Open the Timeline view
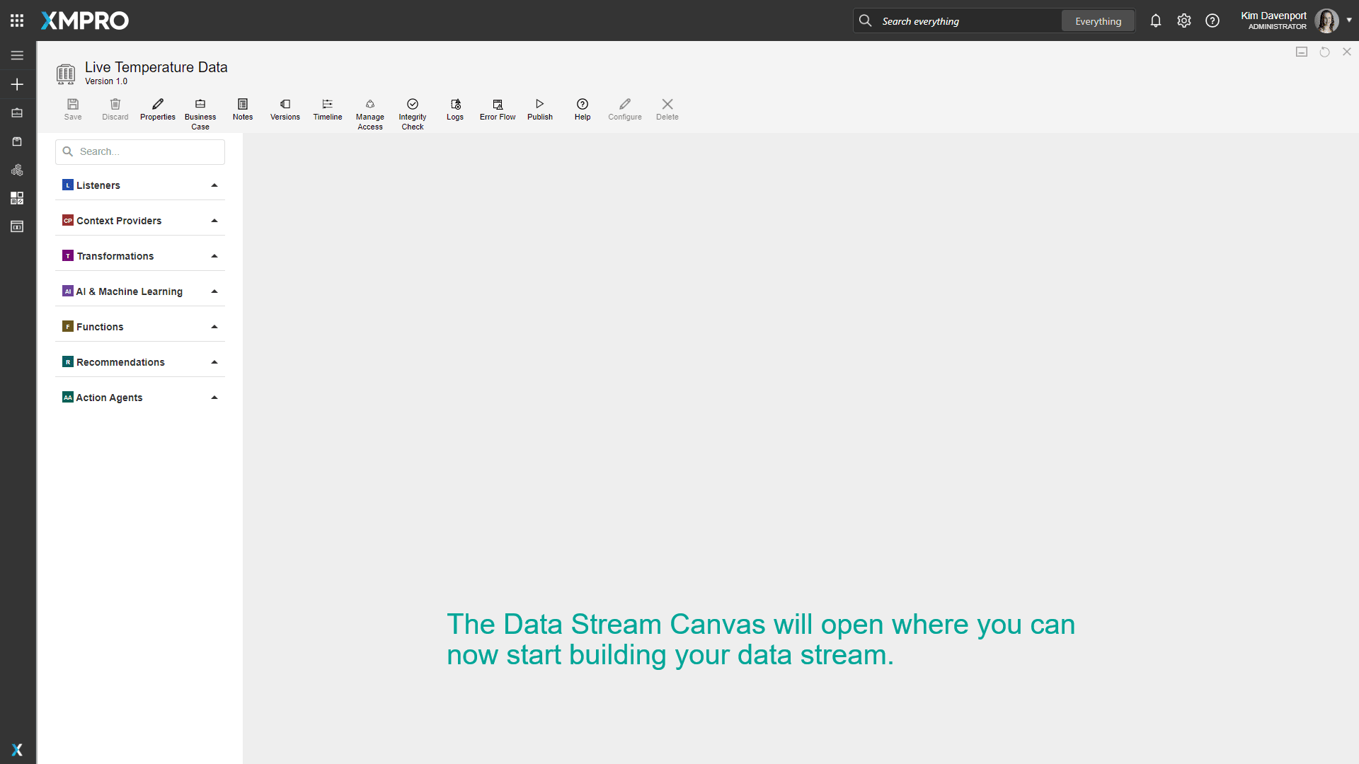 coord(327,110)
